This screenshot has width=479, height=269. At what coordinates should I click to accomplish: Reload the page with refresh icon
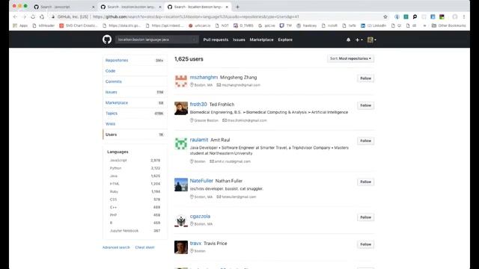click(33, 16)
